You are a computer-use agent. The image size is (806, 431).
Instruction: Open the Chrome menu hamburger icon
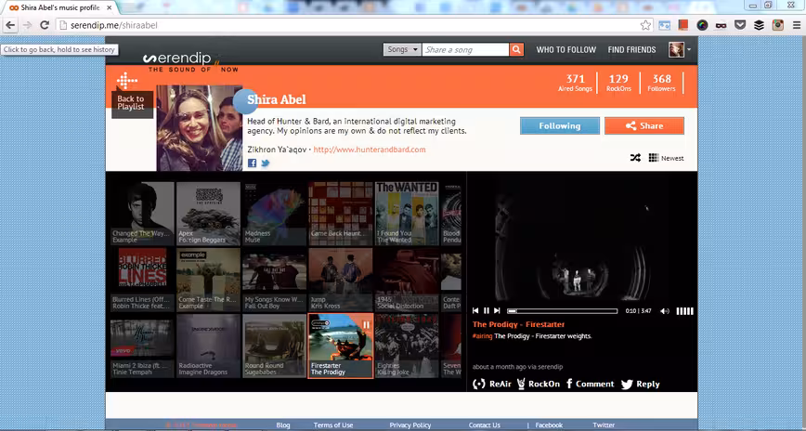click(796, 25)
